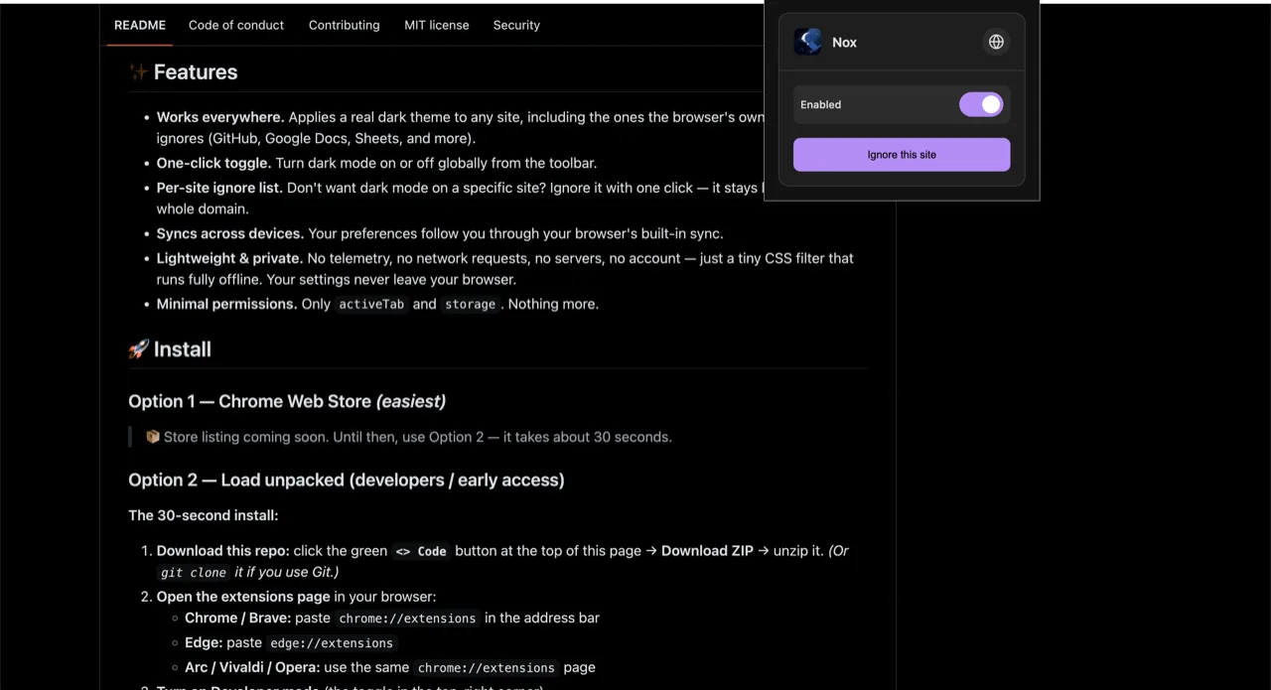Screen dimensions: 1271x690
Task: Select the MIT license tab
Action: coord(437,25)
